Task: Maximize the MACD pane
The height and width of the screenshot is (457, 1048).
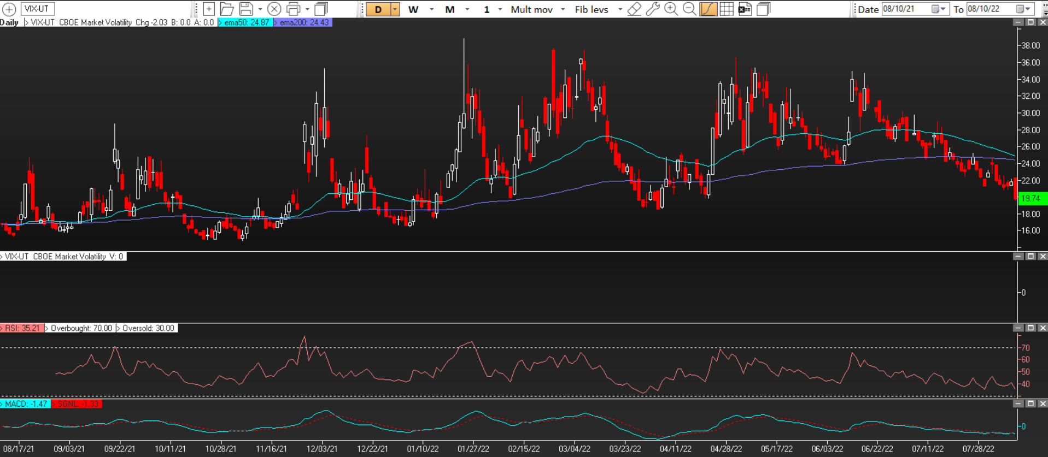Action: [1031, 403]
